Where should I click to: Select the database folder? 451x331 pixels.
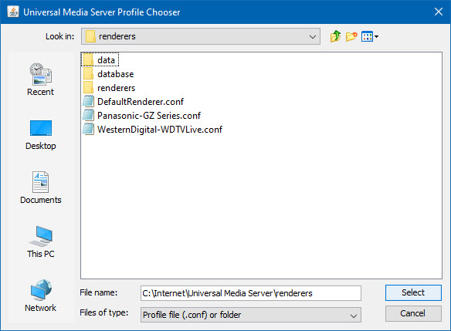[108, 74]
